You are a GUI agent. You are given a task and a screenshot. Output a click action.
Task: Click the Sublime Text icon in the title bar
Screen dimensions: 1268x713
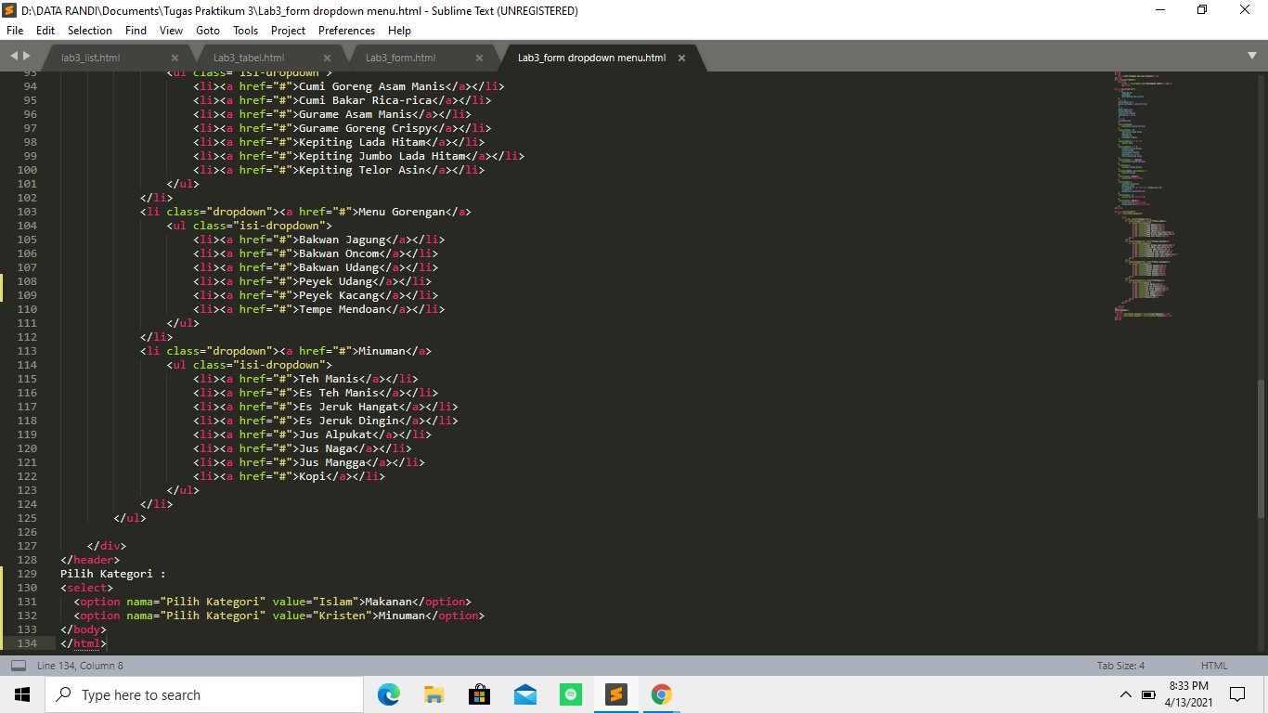[9, 10]
